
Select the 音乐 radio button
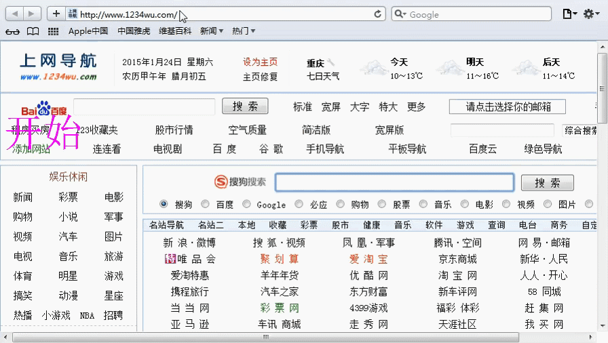click(x=423, y=203)
